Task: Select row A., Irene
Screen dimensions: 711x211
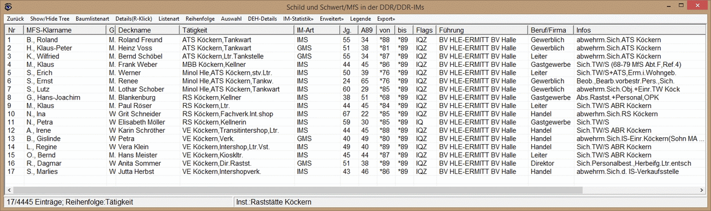Action: pyautogui.click(x=355, y=130)
